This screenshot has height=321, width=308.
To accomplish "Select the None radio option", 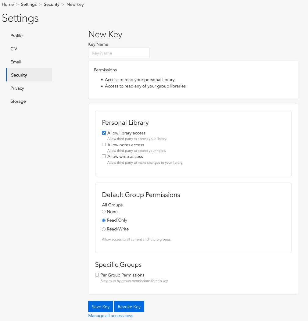I will pos(104,212).
